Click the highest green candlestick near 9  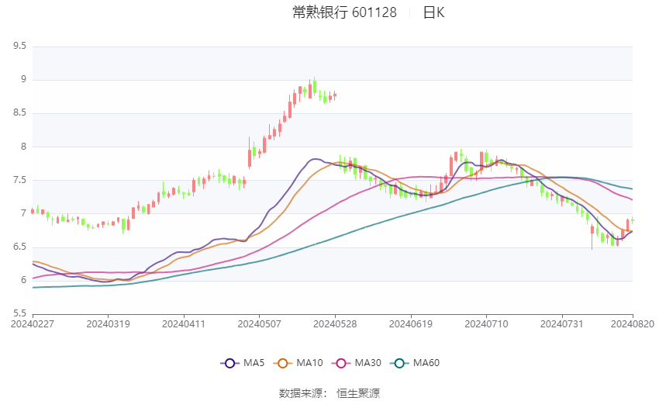tap(314, 86)
